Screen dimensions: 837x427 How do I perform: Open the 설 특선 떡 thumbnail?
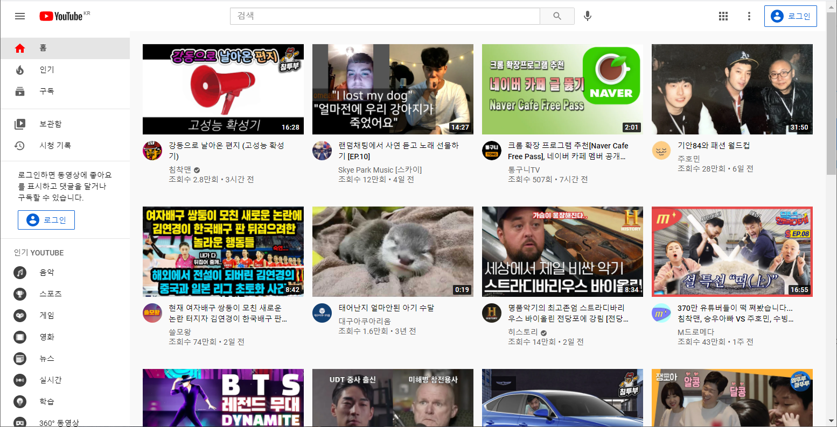[x=732, y=252]
